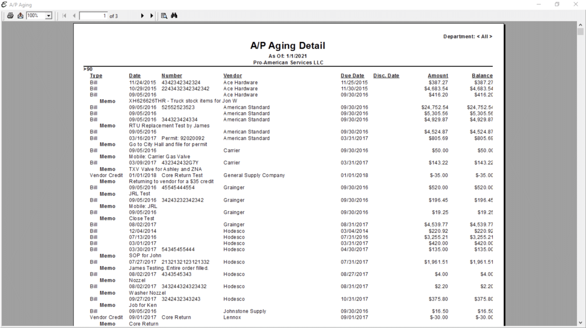Click the magnifier search text icon
Viewport: 586px width, 328px height.
pos(164,16)
